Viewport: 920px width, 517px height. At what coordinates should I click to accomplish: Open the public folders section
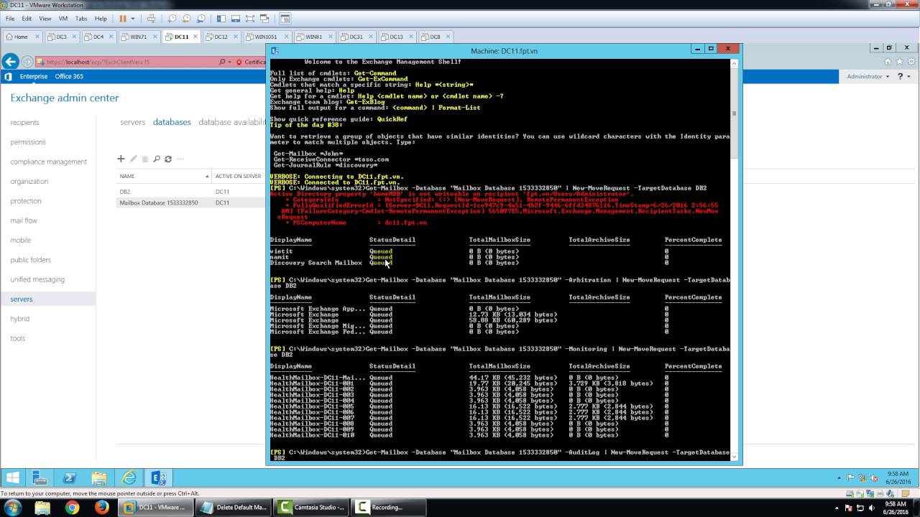(30, 260)
